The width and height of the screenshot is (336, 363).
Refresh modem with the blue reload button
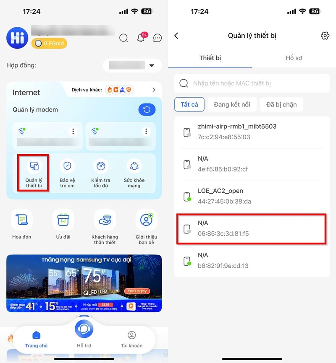pos(147,109)
